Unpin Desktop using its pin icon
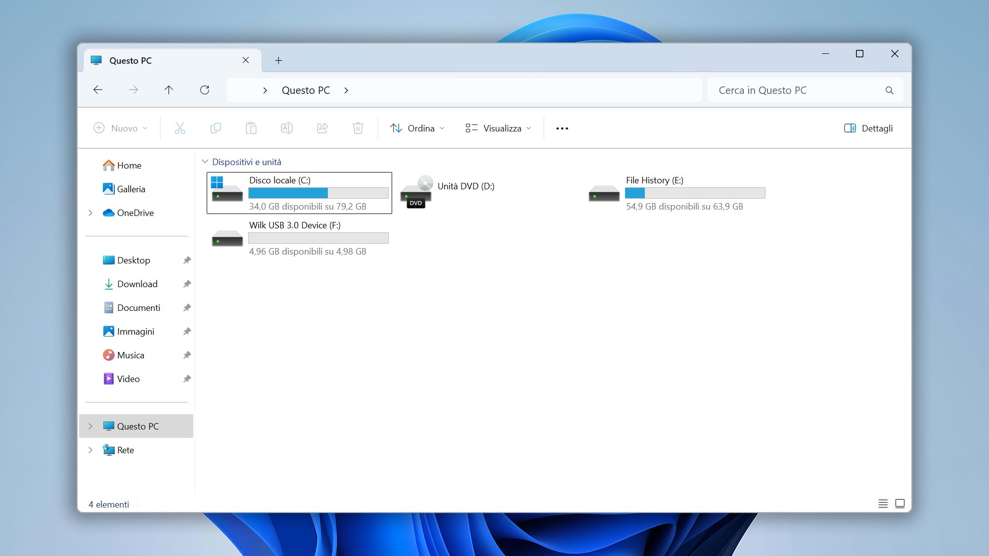Image resolution: width=989 pixels, height=556 pixels. [x=187, y=260]
